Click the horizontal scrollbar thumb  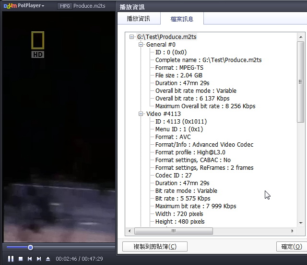[x=174, y=231]
